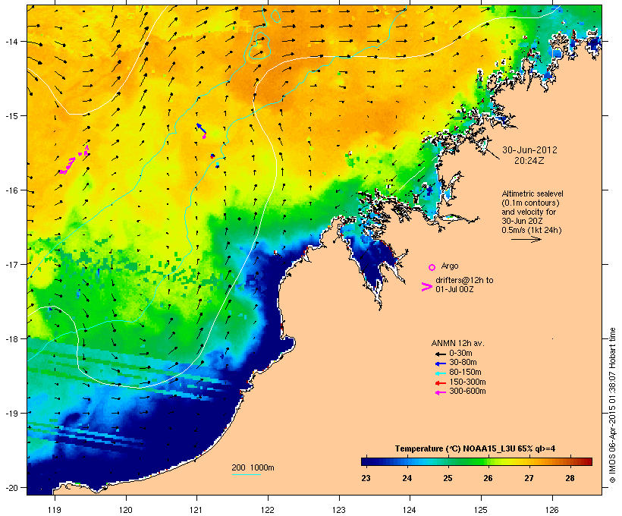Image resolution: width=622 pixels, height=516 pixels.
Task: Click the colorbar tick label 25
Action: (448, 478)
